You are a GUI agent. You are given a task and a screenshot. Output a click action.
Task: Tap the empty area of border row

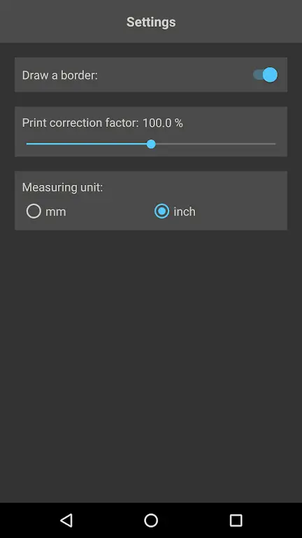pyautogui.click(x=175, y=75)
